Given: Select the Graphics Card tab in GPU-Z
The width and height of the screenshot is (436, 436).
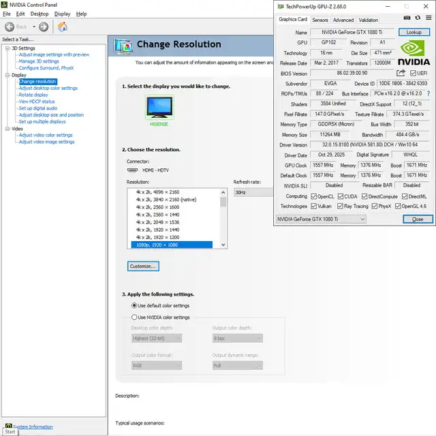Looking at the screenshot, I should [293, 19].
